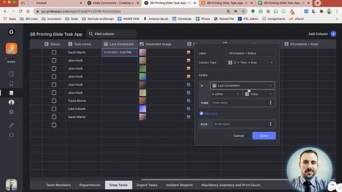The image size is (342, 192).
Task: Select the Shop Tasks table tab
Action: coord(119,185)
